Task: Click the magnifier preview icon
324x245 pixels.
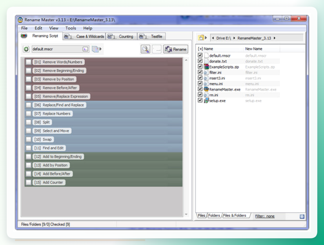Action: (146, 49)
